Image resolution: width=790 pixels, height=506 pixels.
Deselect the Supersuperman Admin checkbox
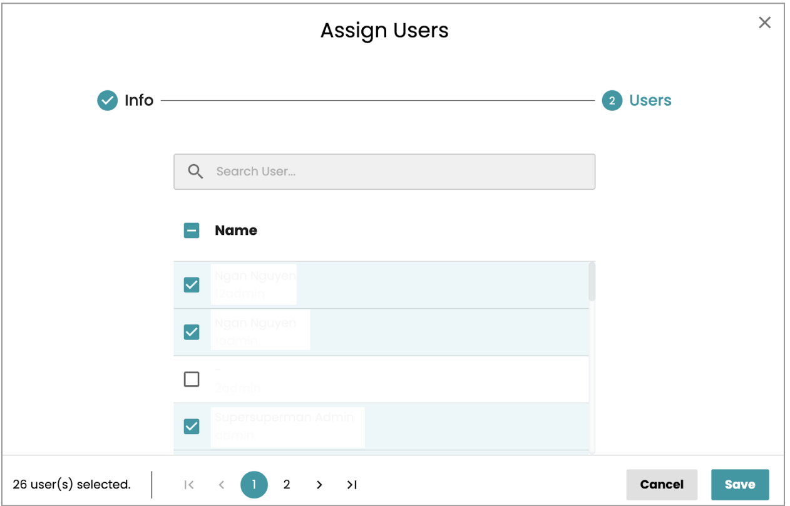(192, 426)
